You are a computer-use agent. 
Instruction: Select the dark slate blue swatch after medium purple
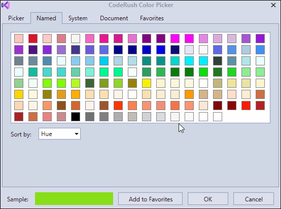pos(76,50)
